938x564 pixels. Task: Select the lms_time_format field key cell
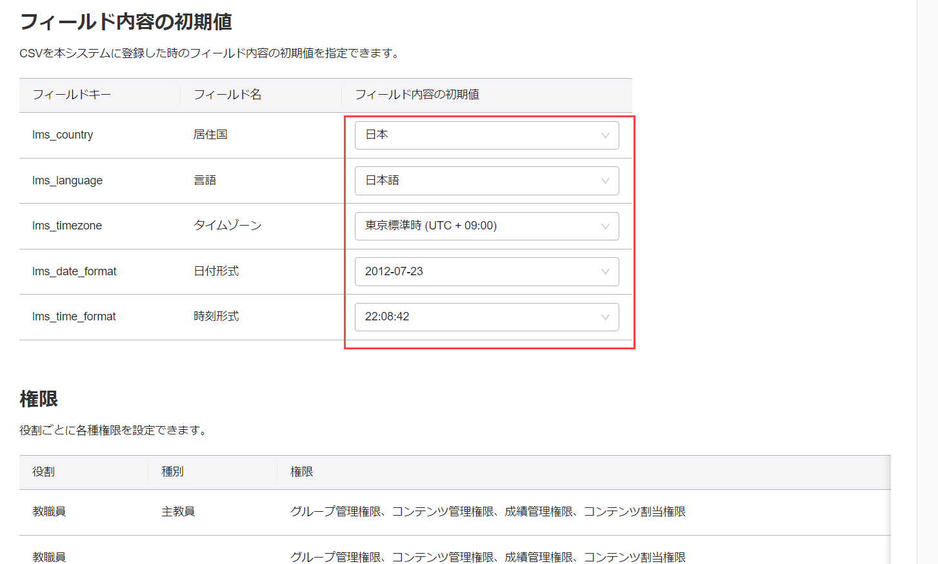point(74,316)
